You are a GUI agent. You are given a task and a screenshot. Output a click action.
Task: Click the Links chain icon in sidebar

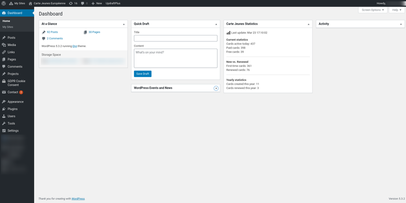tap(4, 52)
